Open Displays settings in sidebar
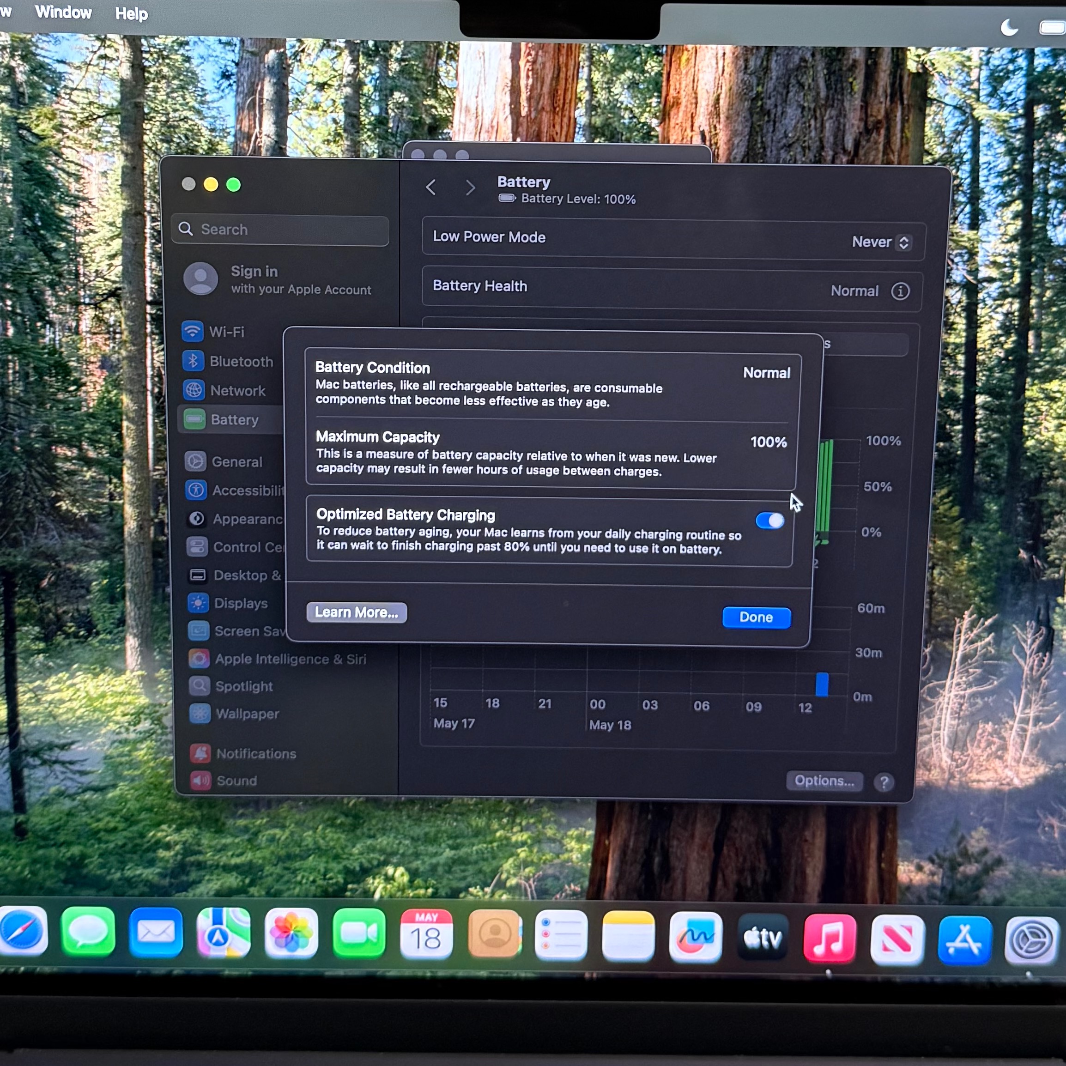Image resolution: width=1066 pixels, height=1066 pixels. 229,603
